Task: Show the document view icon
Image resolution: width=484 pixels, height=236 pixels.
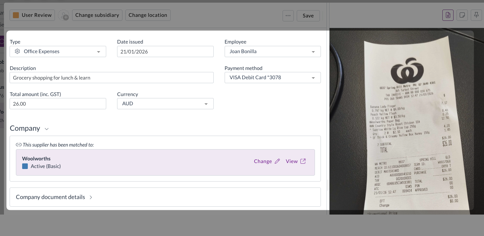Action: click(448, 15)
